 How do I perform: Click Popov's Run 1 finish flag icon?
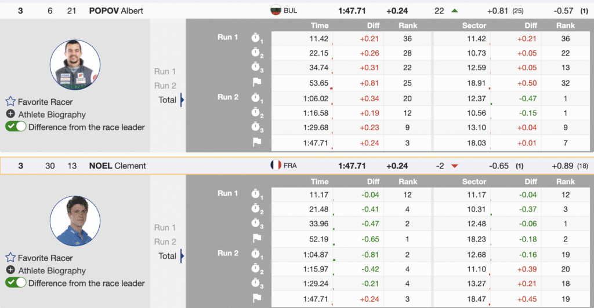click(x=257, y=83)
